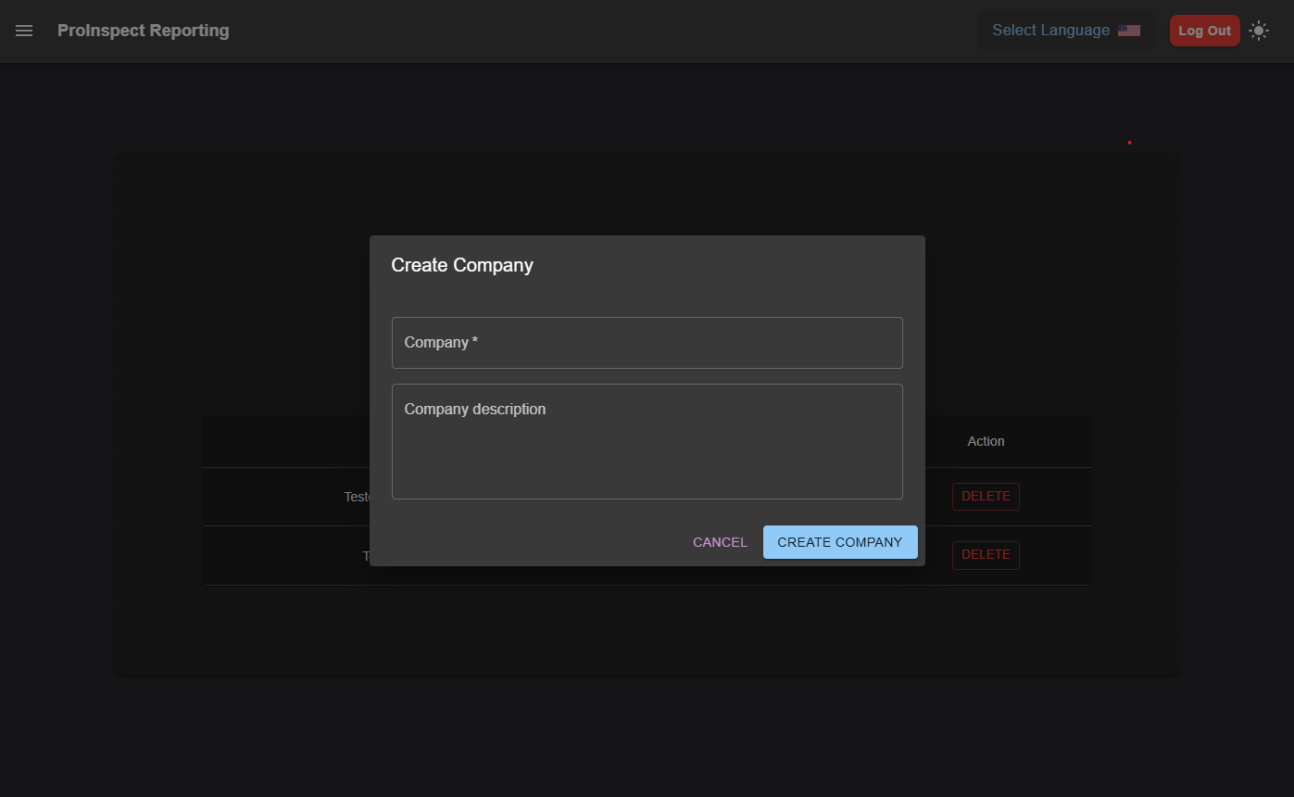Delete the second company row
Image resolution: width=1294 pixels, height=797 pixels.
[x=986, y=555]
